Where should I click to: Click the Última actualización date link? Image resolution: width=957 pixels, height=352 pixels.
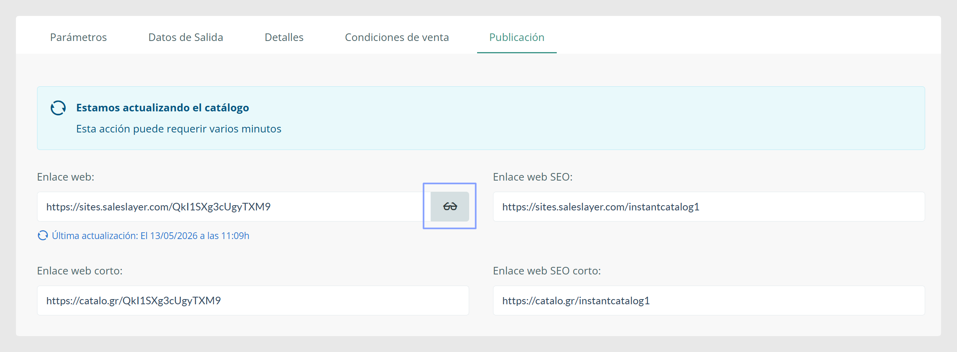tap(151, 236)
